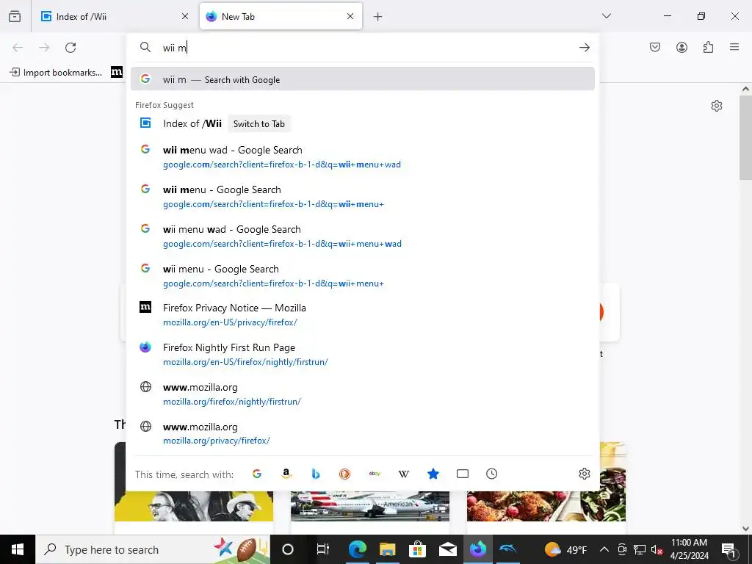Viewport: 752px width, 564px height.
Task: Search history using the clock icon
Action: click(491, 474)
